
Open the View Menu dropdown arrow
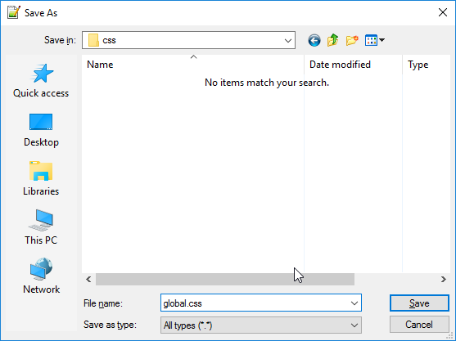pyautogui.click(x=382, y=40)
